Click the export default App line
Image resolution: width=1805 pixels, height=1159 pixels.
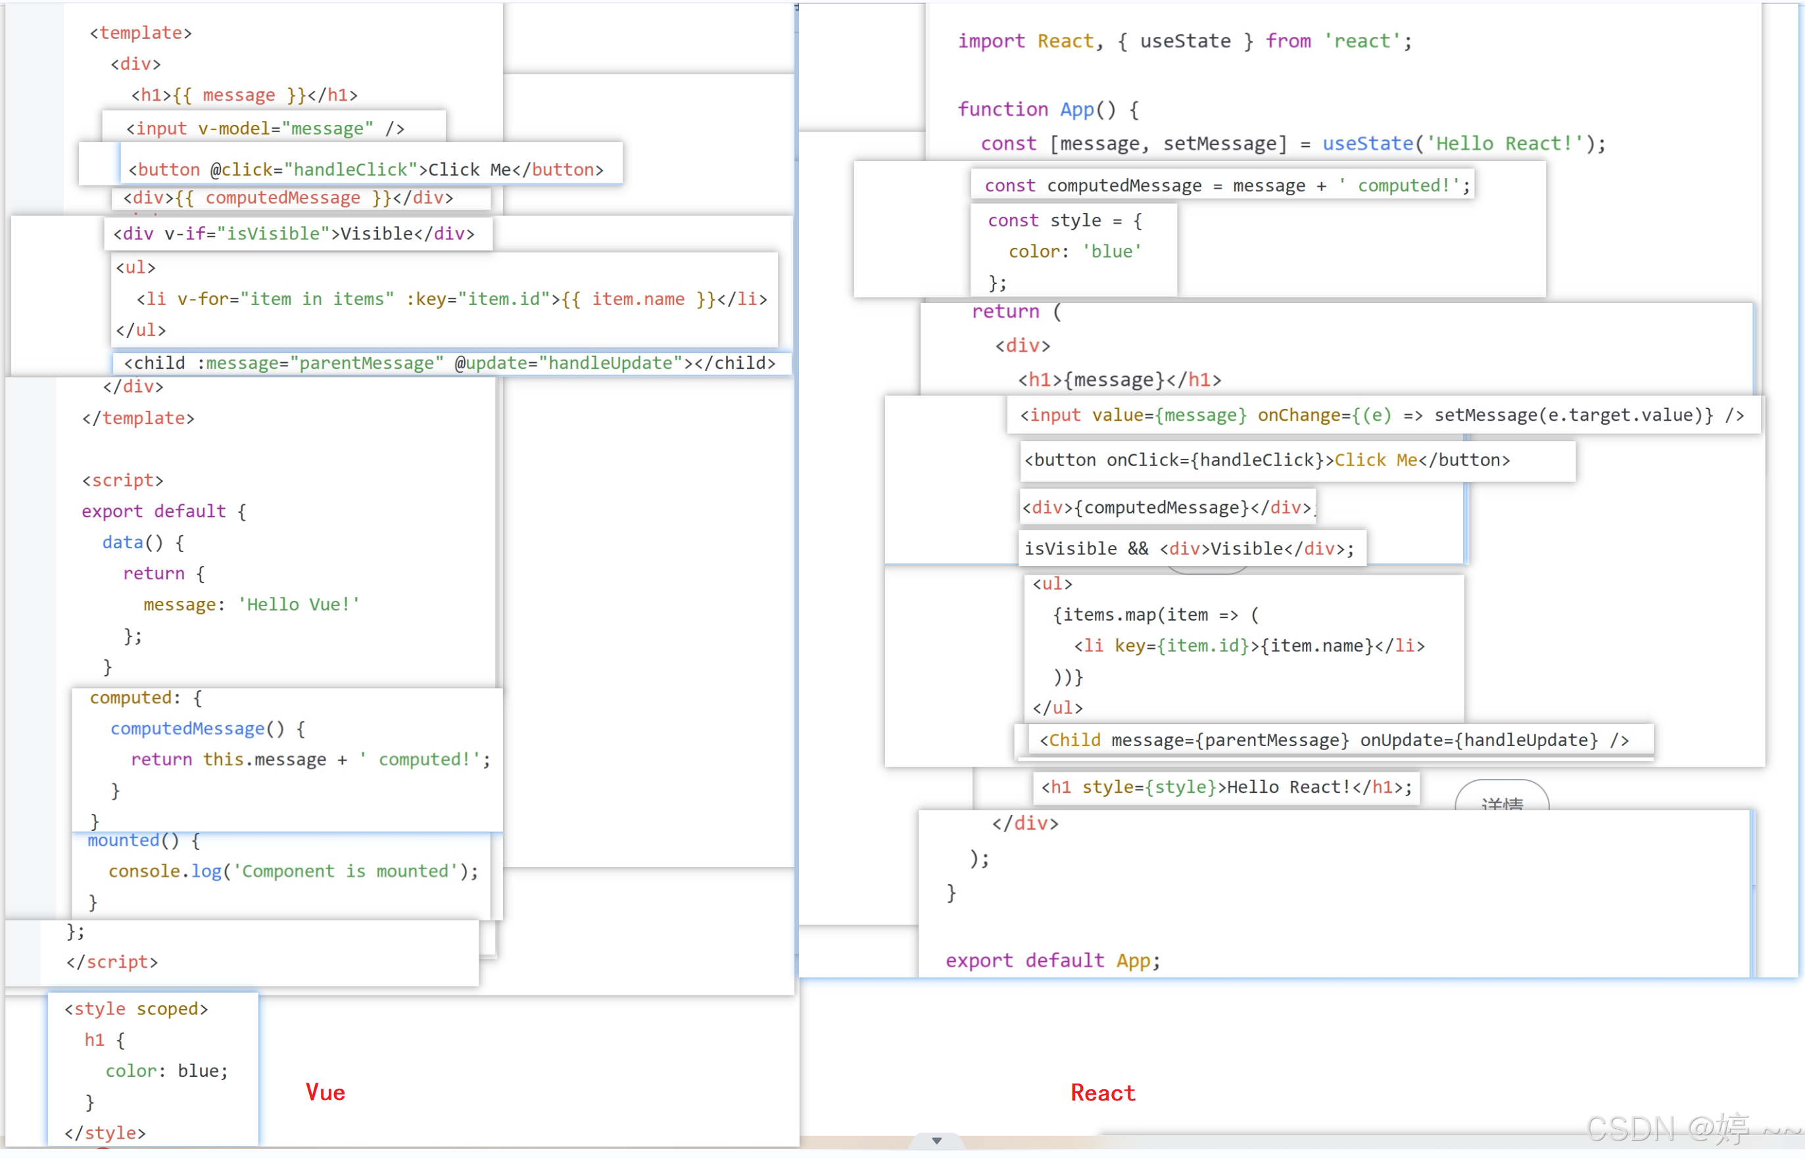[x=1052, y=961]
